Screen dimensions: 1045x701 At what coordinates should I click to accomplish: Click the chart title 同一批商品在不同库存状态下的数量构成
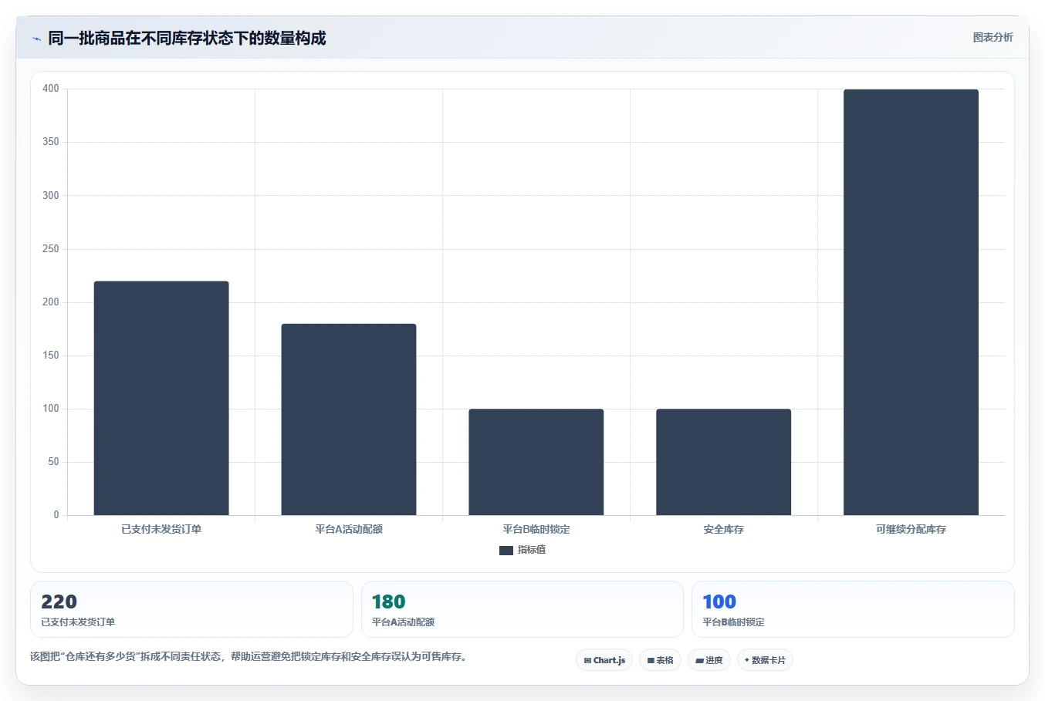click(x=187, y=38)
